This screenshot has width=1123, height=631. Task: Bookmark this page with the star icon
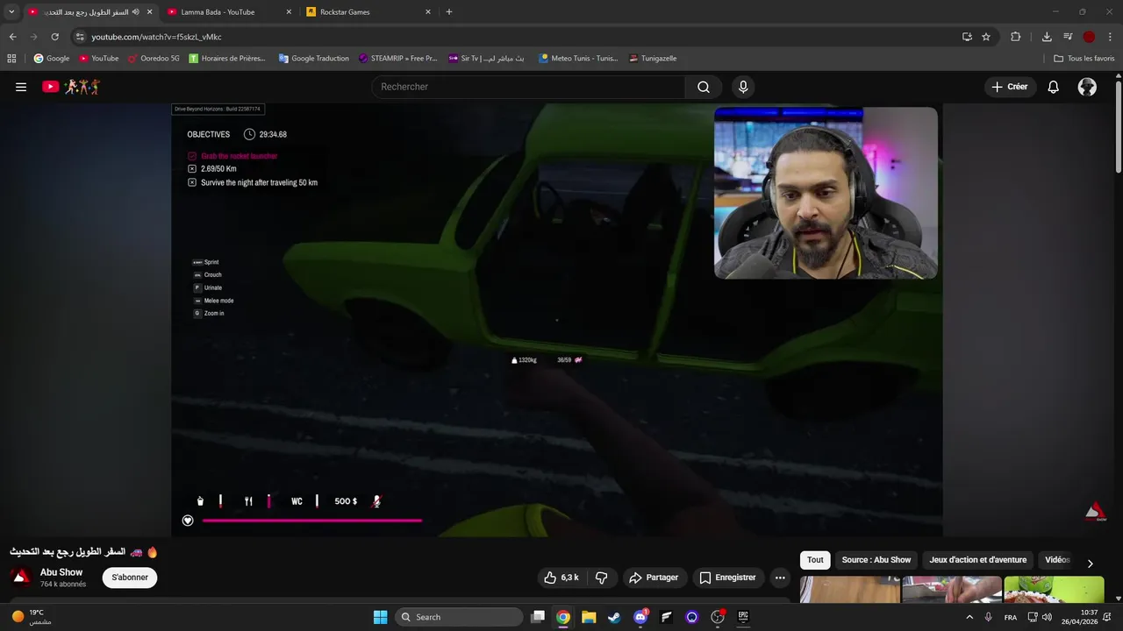click(986, 37)
